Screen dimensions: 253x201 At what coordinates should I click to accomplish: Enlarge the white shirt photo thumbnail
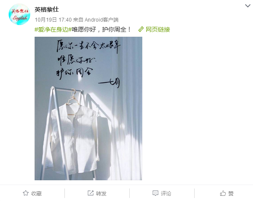pos(88,108)
